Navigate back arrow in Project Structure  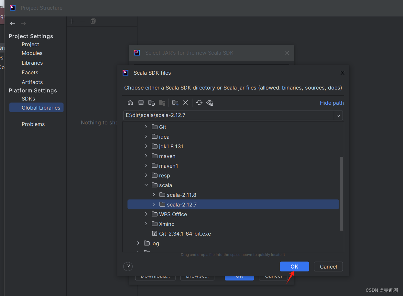[13, 24]
